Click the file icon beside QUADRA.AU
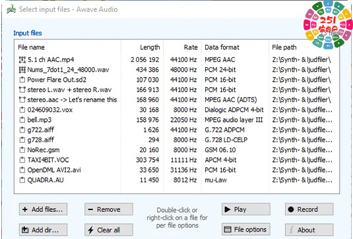 point(22,180)
